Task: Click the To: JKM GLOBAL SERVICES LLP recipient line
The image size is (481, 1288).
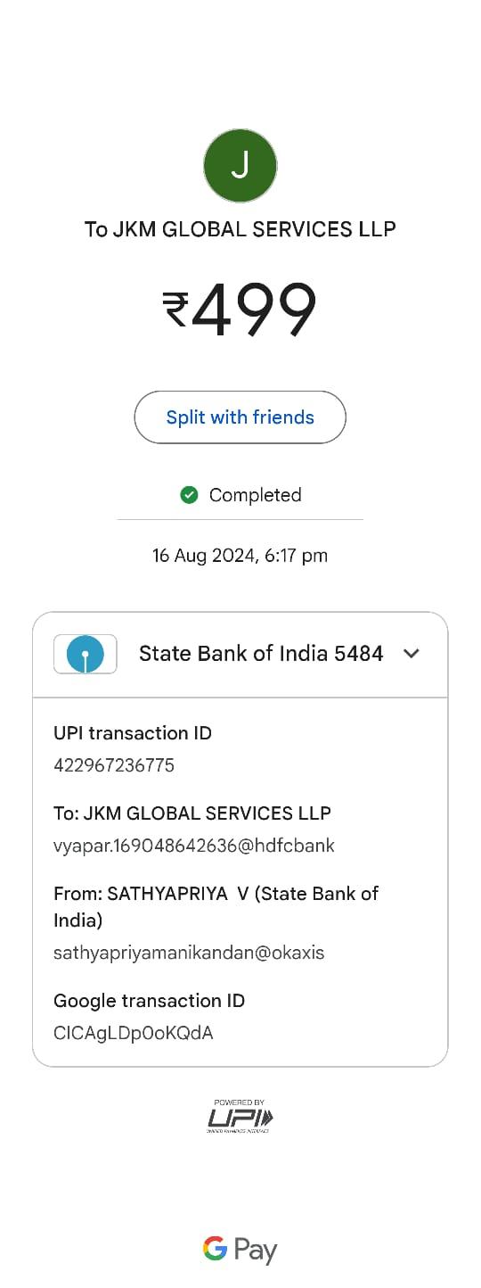Action: (192, 813)
